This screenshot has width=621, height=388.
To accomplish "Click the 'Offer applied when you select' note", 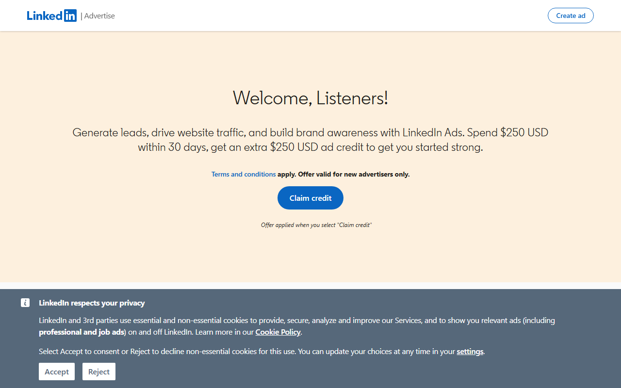I will 316,225.
